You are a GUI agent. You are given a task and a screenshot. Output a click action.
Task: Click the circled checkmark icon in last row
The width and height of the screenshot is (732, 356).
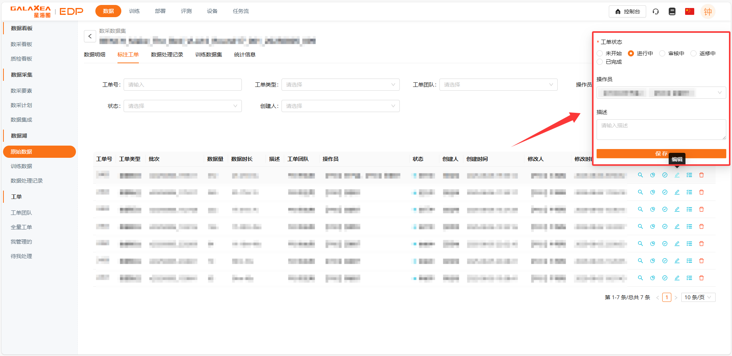tap(665, 278)
